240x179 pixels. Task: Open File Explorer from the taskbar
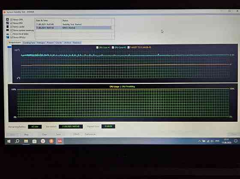click(26, 141)
